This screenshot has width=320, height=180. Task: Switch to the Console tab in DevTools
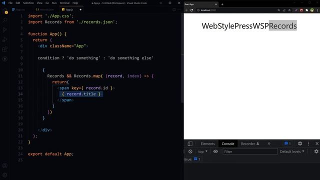pyautogui.click(x=228, y=144)
